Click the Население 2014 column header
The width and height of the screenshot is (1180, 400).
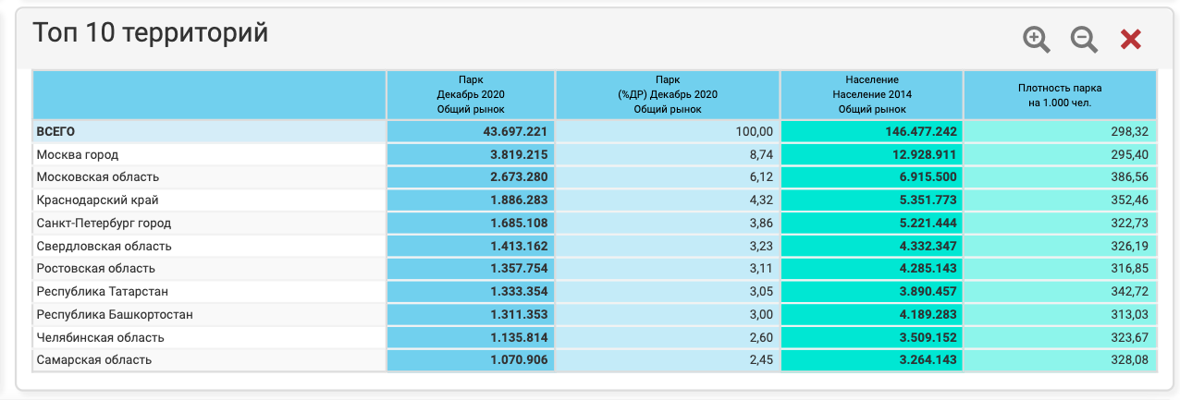pos(871,95)
